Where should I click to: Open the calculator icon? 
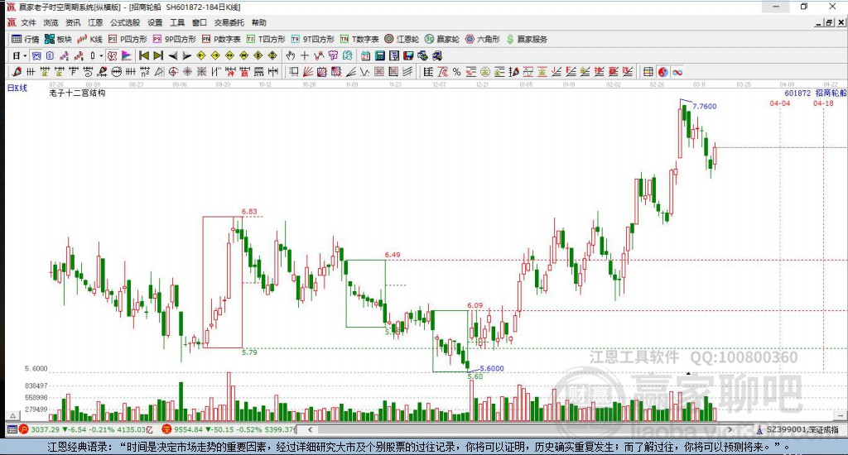point(379,55)
